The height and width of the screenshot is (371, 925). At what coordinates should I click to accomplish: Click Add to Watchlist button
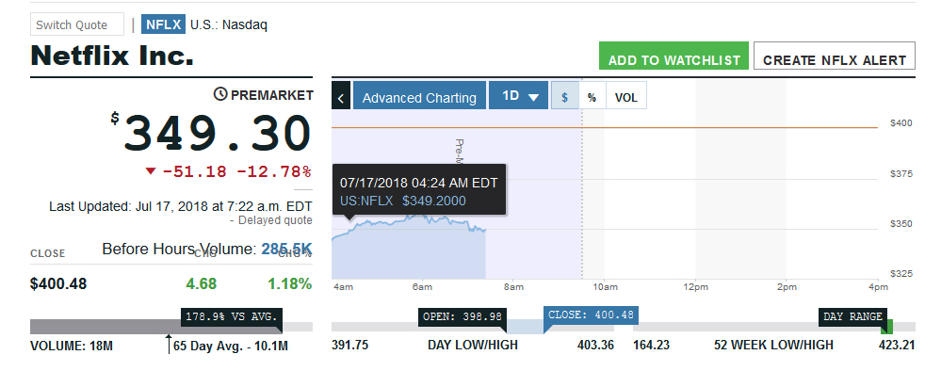pos(673,56)
